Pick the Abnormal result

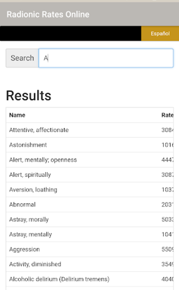tap(90, 204)
